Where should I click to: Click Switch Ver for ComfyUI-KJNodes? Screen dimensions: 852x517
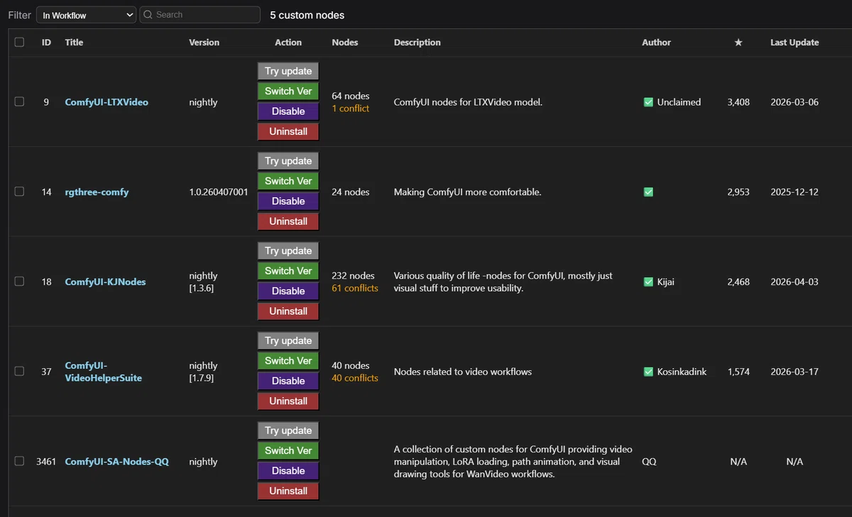(288, 271)
